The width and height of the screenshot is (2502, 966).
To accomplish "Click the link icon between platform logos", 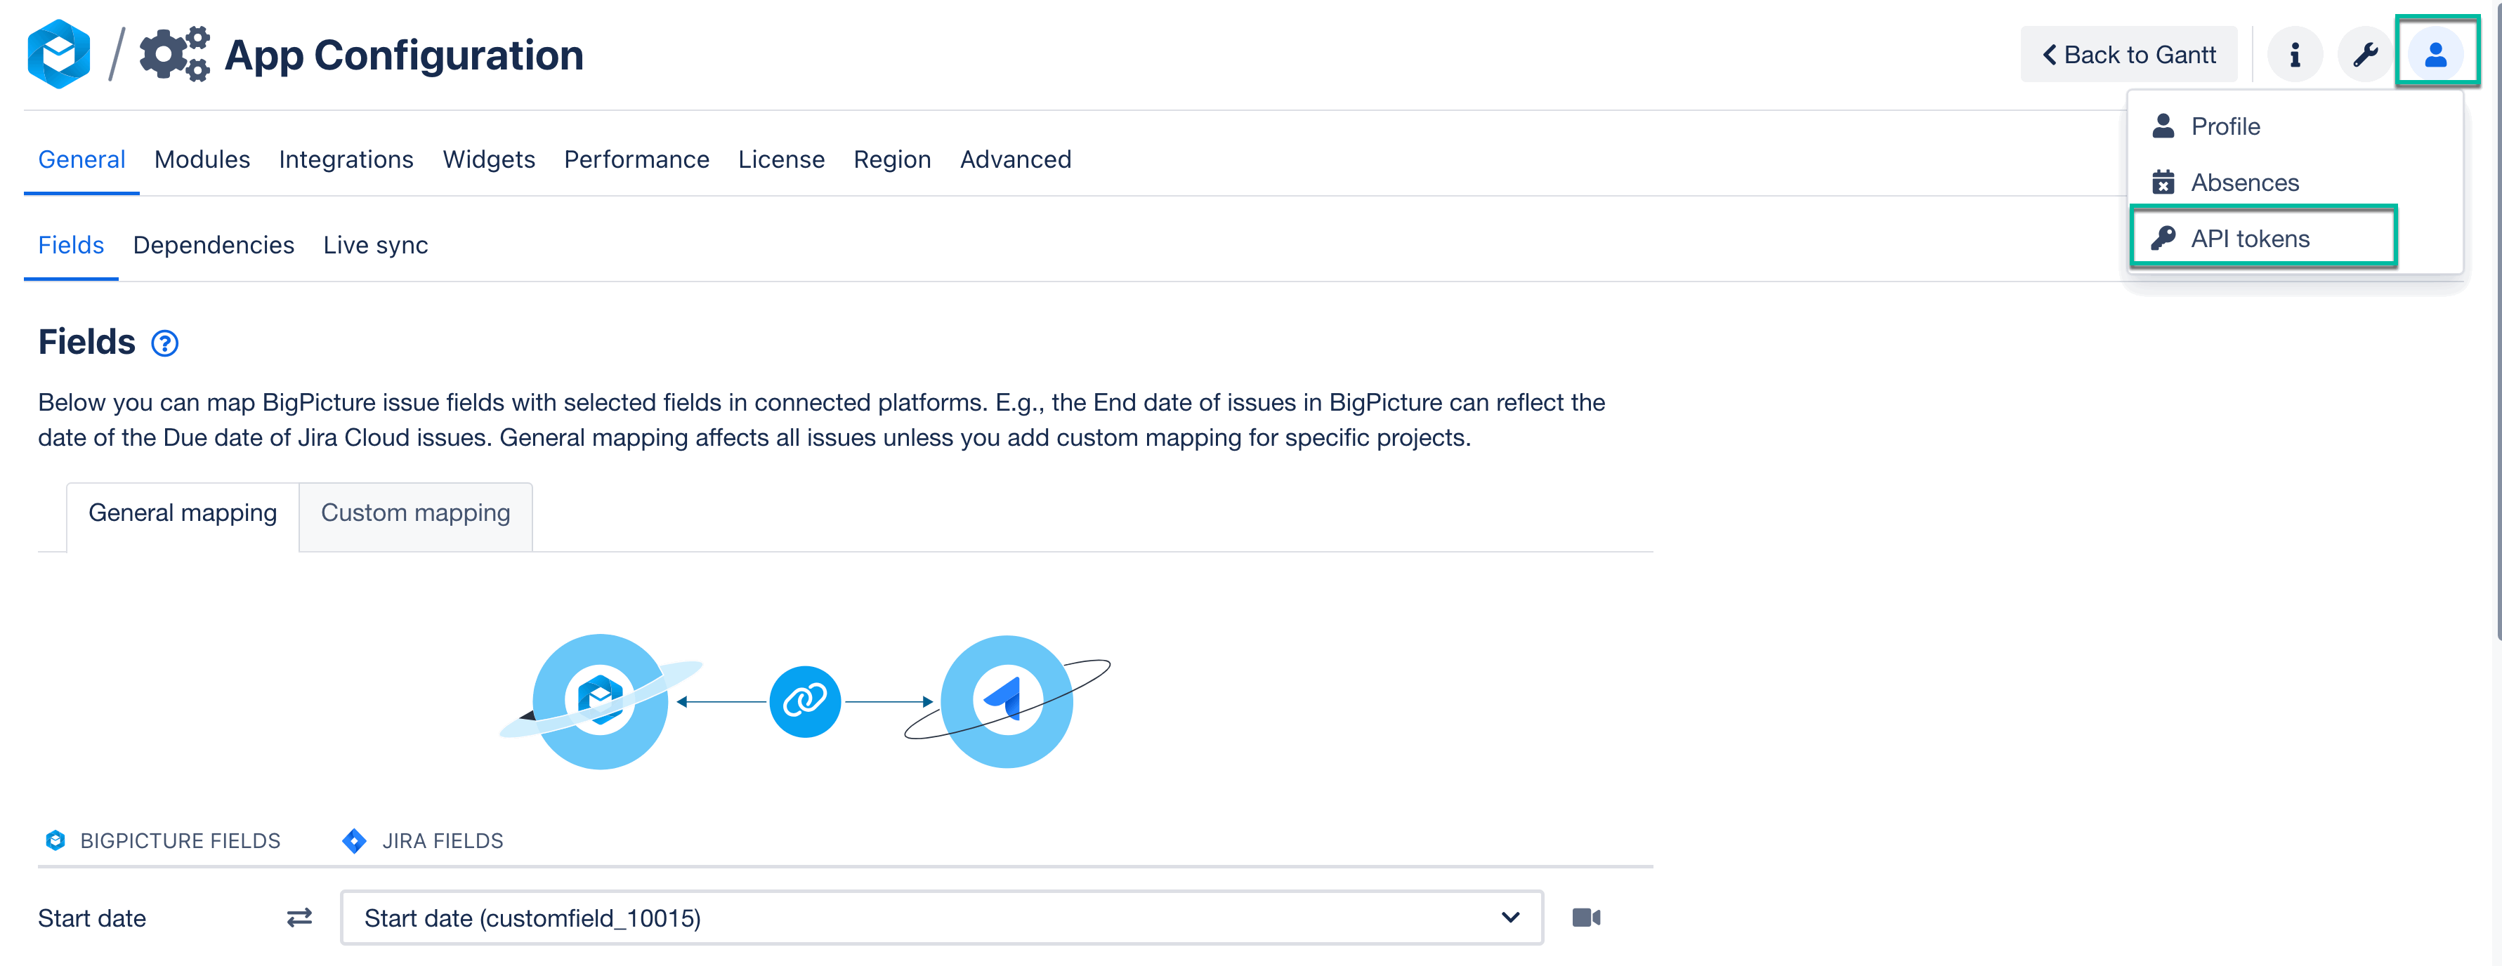I will pyautogui.click(x=805, y=701).
